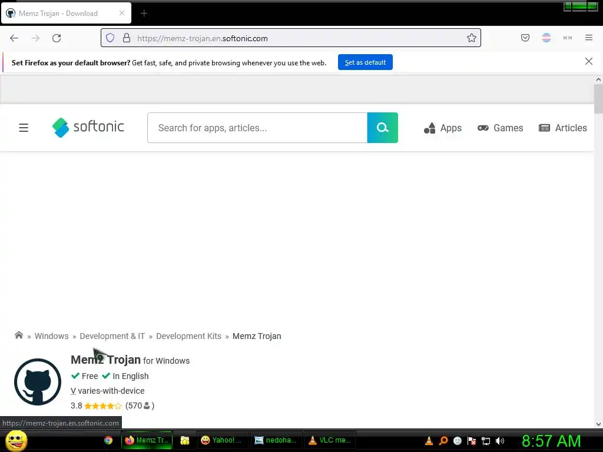Reload the current page
This screenshot has height=452, width=603.
click(x=57, y=38)
